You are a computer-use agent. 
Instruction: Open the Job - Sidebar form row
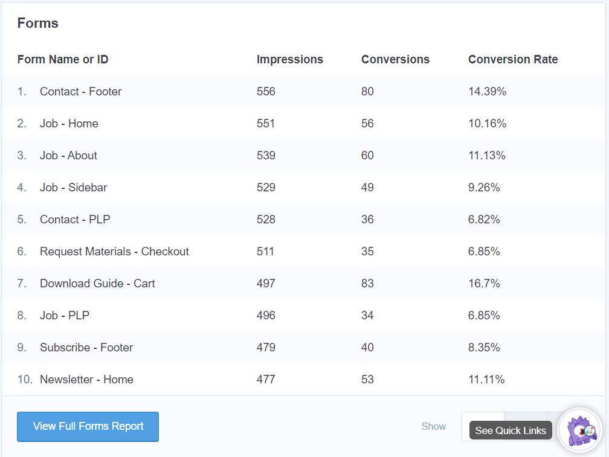click(x=73, y=187)
